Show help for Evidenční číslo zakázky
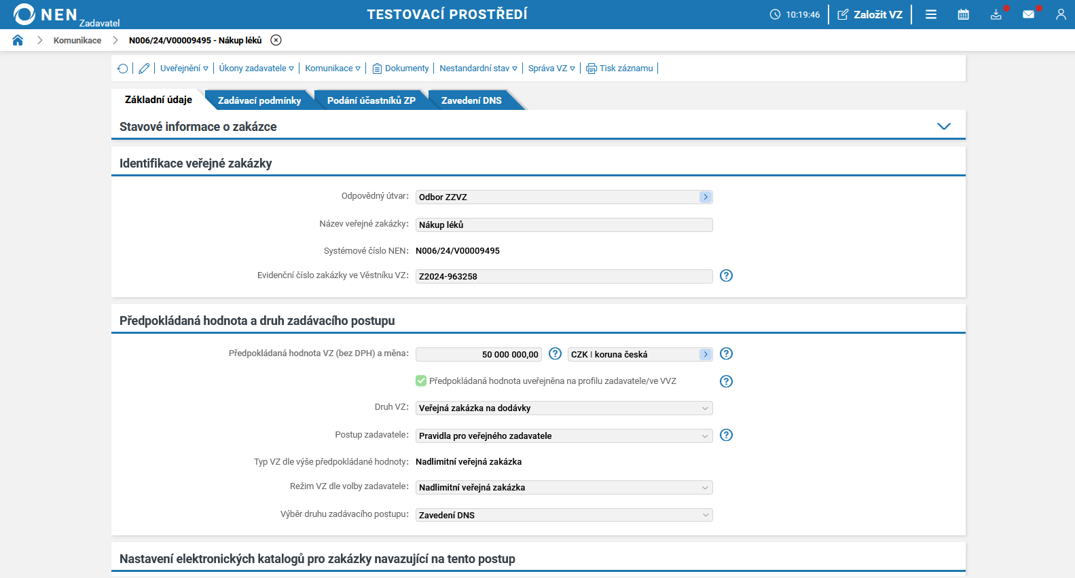Image resolution: width=1075 pixels, height=578 pixels. (726, 275)
